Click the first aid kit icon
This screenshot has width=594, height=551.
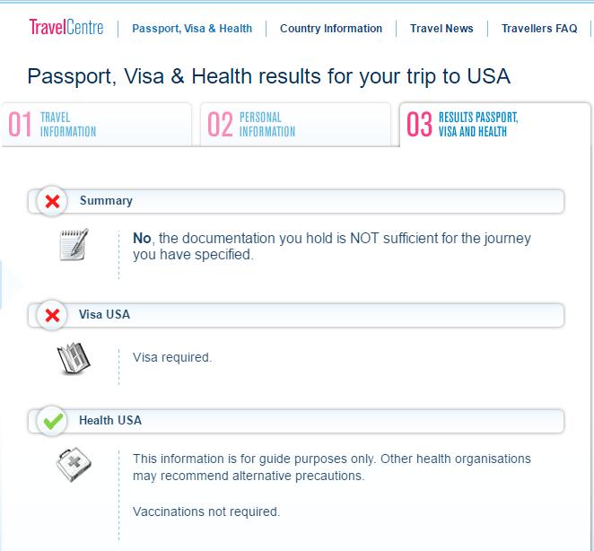click(74, 464)
